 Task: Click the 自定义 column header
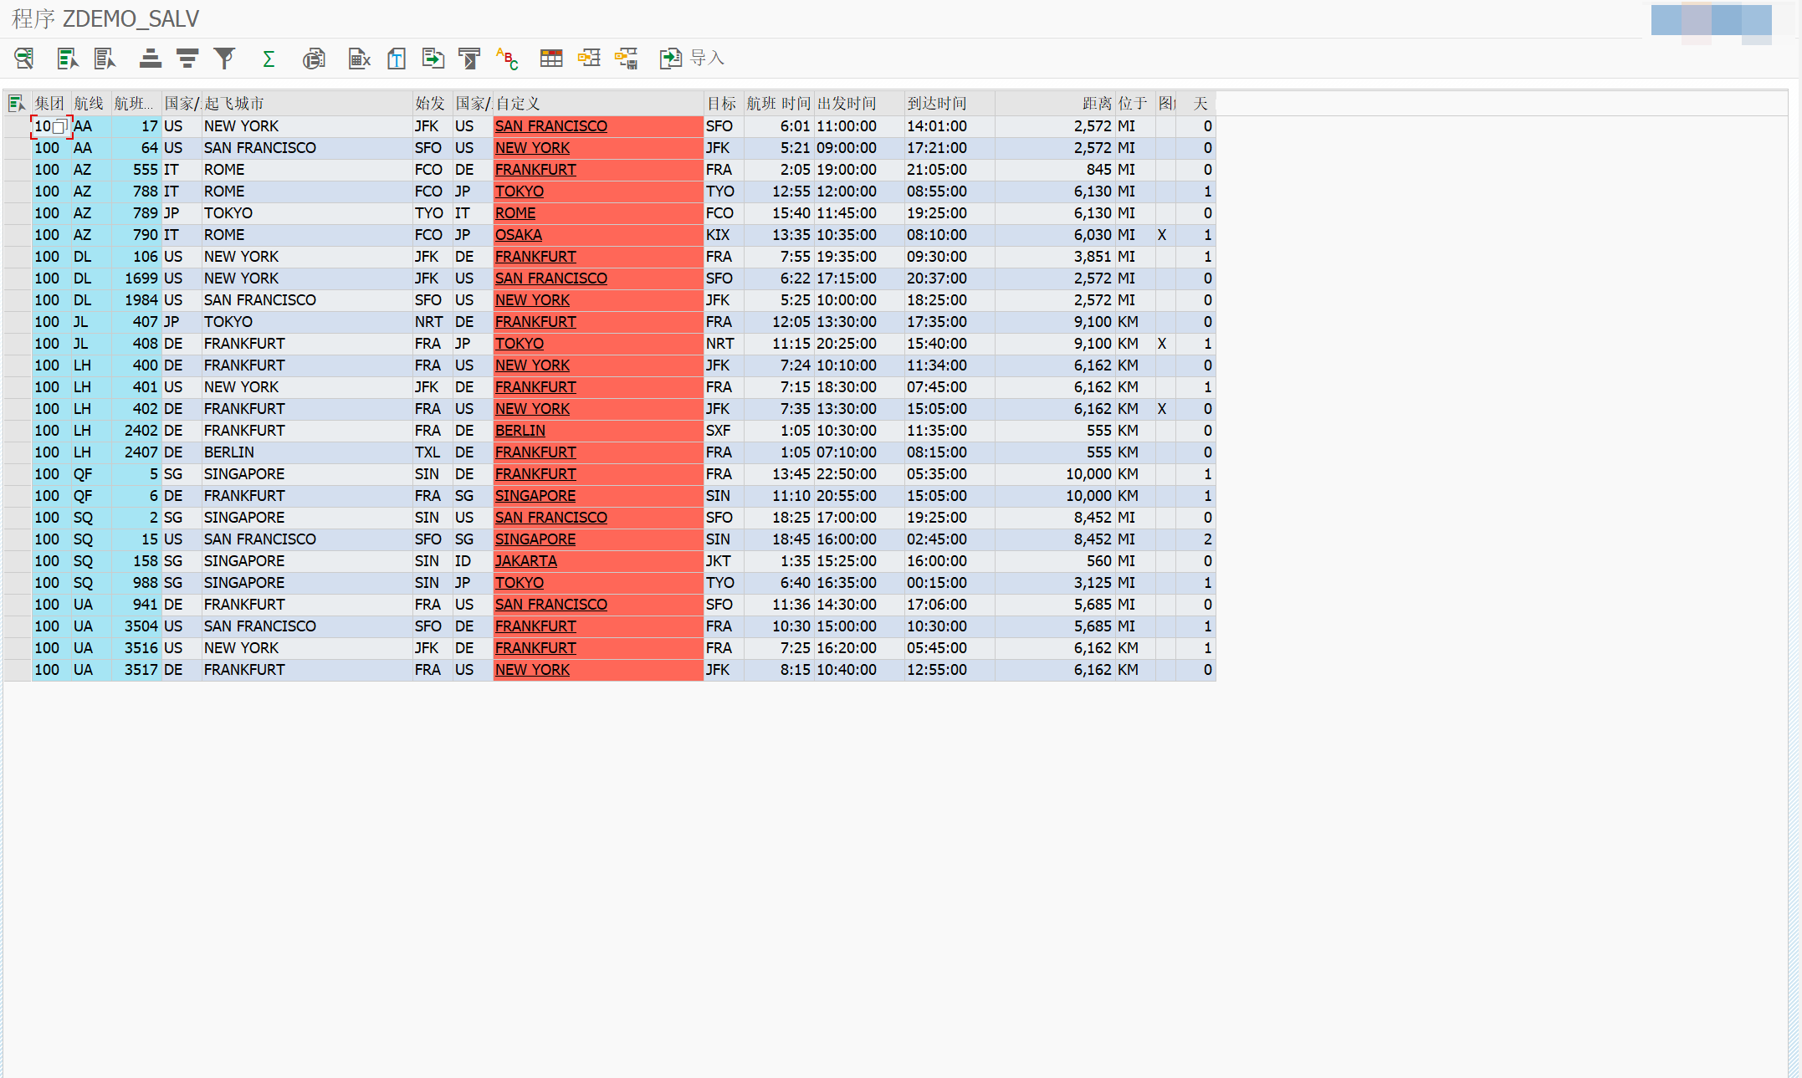pos(519,103)
